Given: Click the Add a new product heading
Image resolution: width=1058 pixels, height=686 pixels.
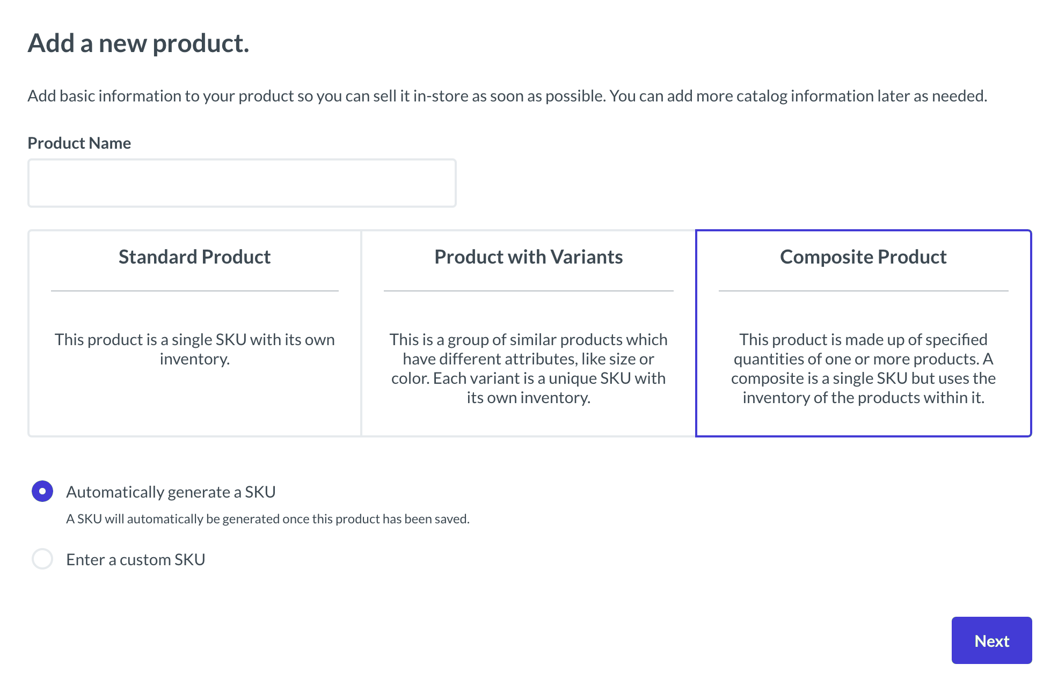Looking at the screenshot, I should coord(138,43).
